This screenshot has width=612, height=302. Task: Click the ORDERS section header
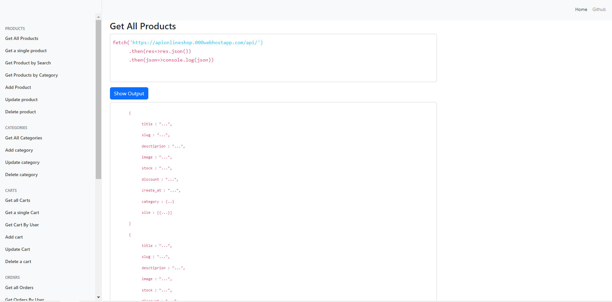pos(13,278)
